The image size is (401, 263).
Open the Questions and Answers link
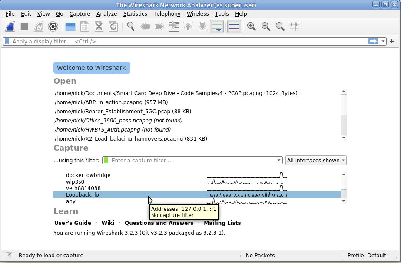(159, 223)
